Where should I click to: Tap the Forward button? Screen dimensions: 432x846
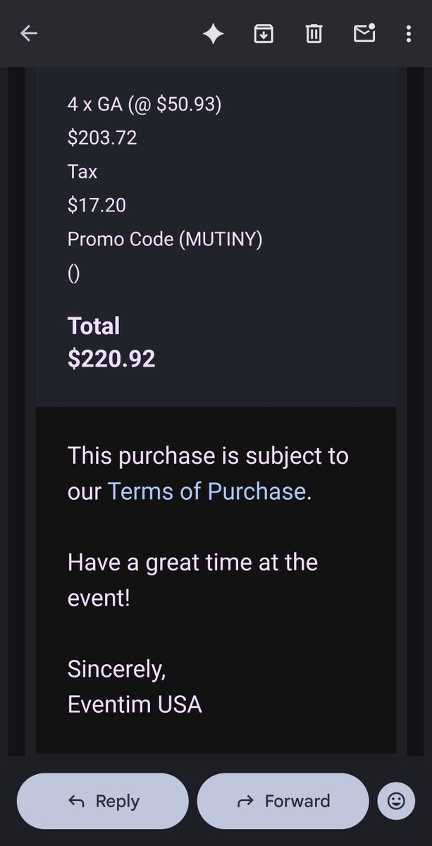click(283, 801)
